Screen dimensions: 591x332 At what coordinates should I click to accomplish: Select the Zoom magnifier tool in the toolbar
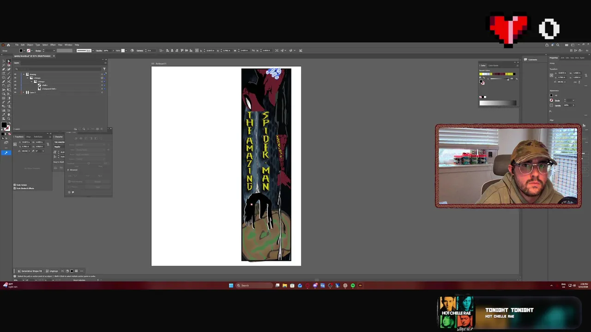9,119
